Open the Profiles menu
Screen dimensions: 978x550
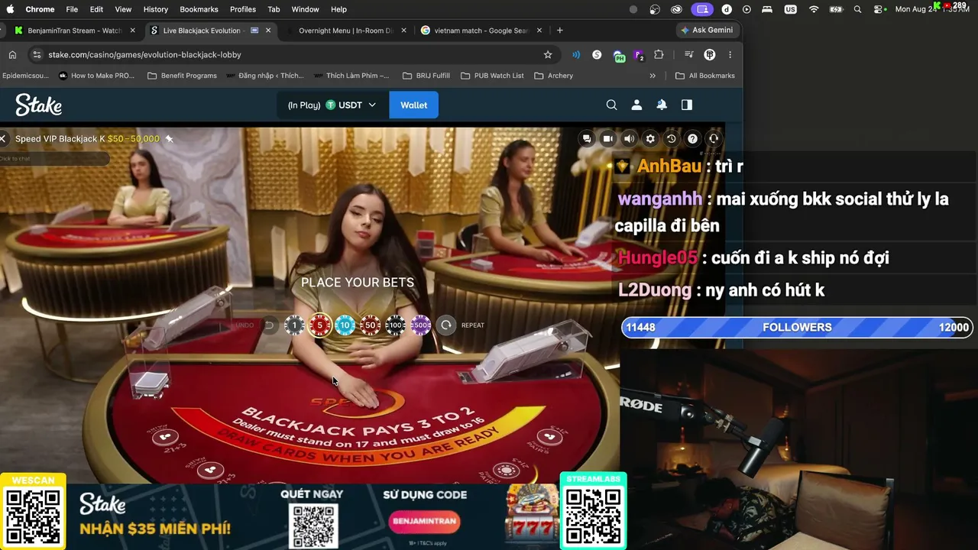point(243,9)
